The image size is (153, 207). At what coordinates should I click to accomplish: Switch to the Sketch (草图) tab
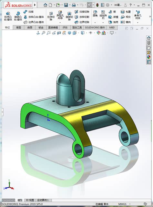(x=19, y=27)
